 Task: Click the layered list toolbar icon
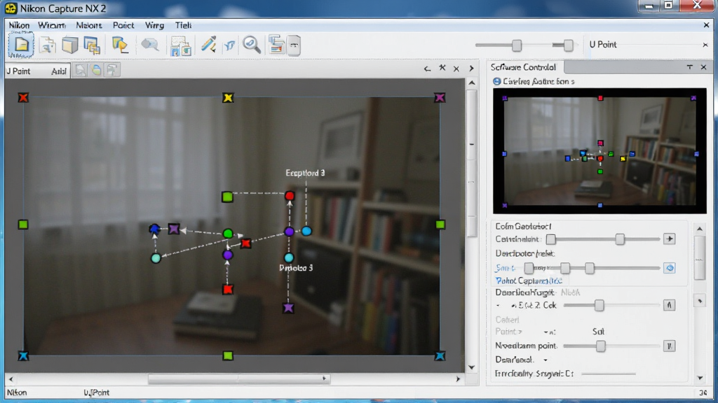point(276,44)
